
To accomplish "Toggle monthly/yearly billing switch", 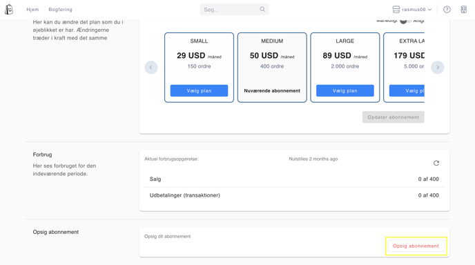I will click(406, 21).
